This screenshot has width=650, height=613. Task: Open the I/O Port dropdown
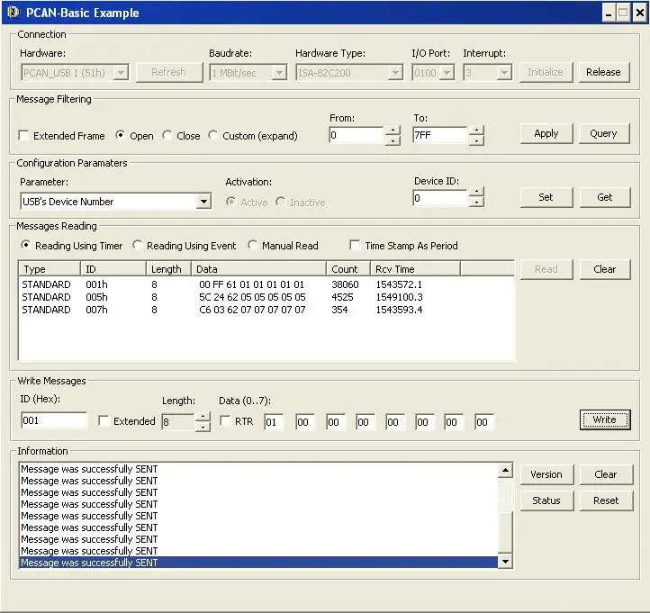447,73
